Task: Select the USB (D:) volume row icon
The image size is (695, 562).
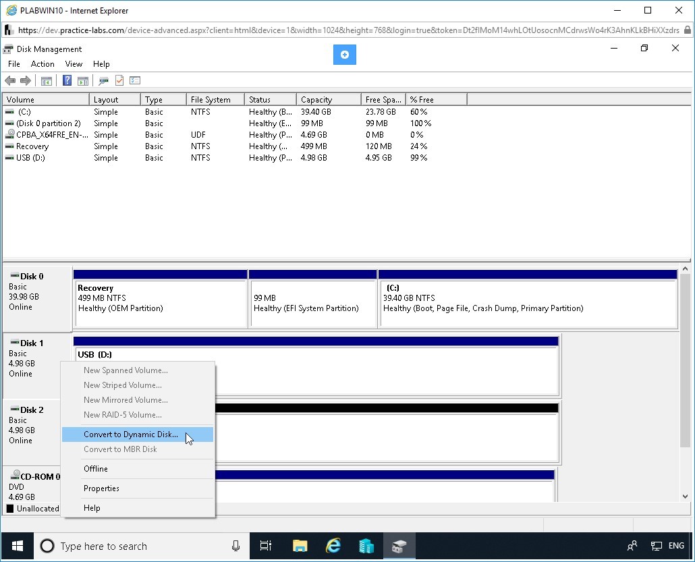Action: pyautogui.click(x=9, y=158)
